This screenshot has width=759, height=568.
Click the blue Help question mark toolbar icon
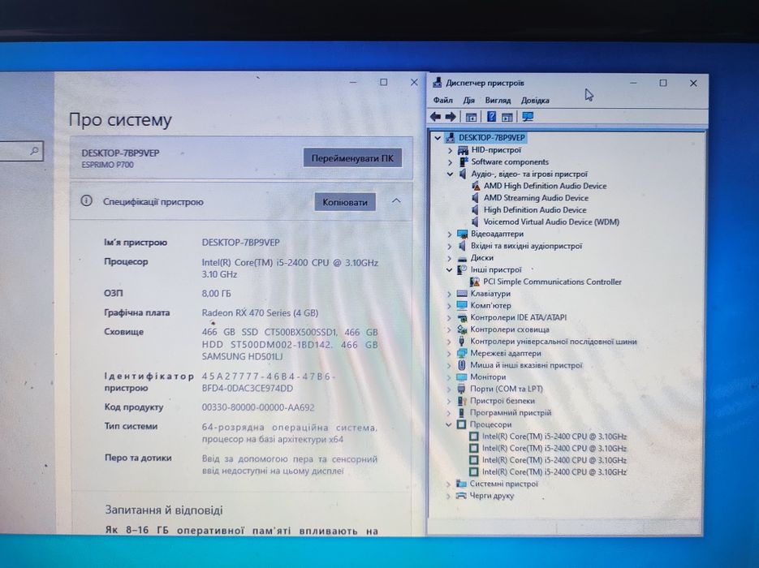491,117
